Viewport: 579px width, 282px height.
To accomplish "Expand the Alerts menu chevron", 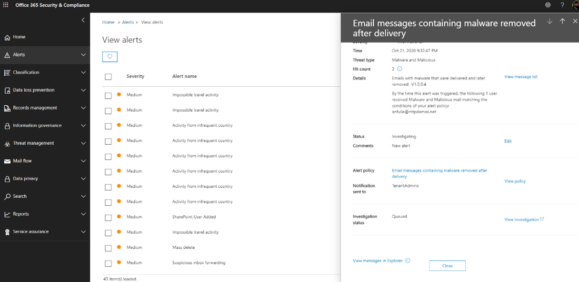I will click(83, 55).
